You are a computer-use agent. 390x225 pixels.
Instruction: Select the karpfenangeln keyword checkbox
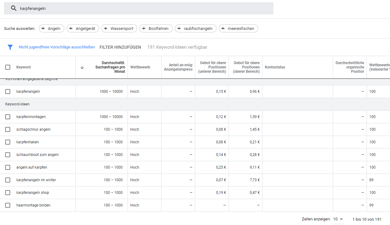(x=8, y=91)
